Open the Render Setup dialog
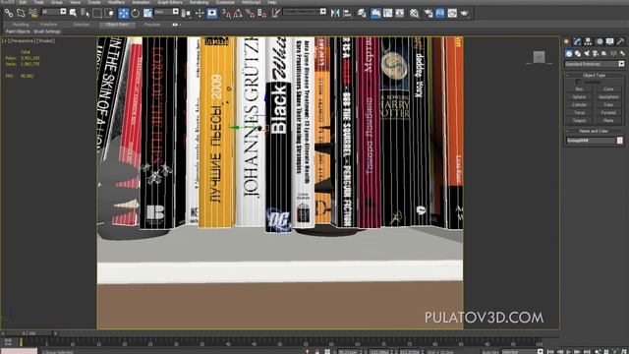 (429, 13)
